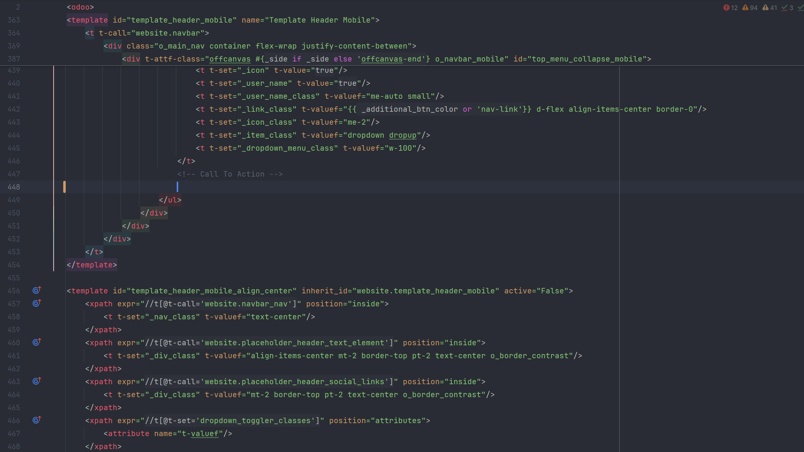Click _additional_btn_color expression on line 442
This screenshot has height=452, width=804.
410,109
